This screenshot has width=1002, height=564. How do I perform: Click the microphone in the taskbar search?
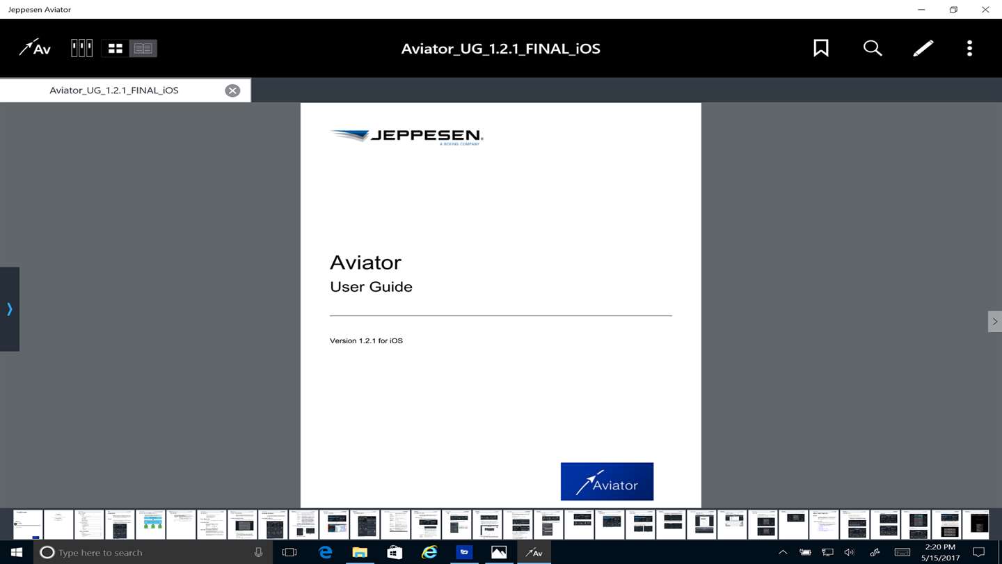[258, 552]
